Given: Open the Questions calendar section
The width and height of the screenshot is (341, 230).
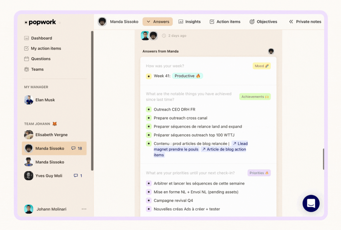Looking at the screenshot, I should tap(41, 59).
